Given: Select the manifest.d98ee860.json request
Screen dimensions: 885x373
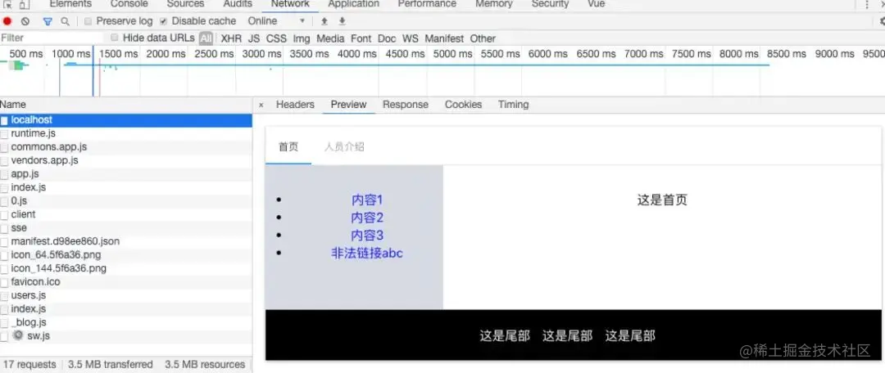Looking at the screenshot, I should tap(126, 242).
